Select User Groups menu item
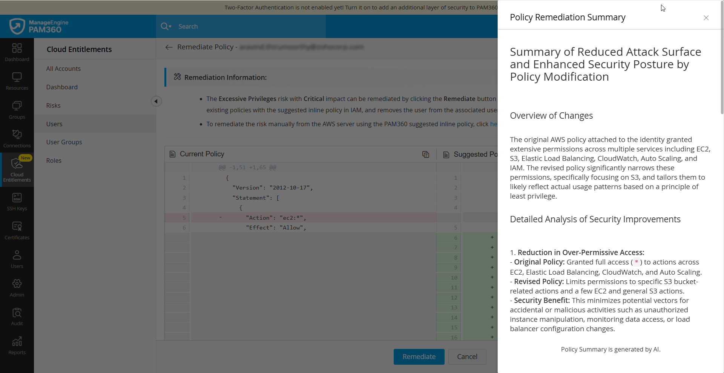 coord(64,142)
